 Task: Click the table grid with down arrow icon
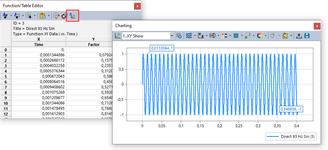point(28,16)
